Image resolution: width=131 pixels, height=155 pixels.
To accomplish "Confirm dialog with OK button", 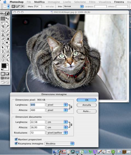I will pos(87,100).
